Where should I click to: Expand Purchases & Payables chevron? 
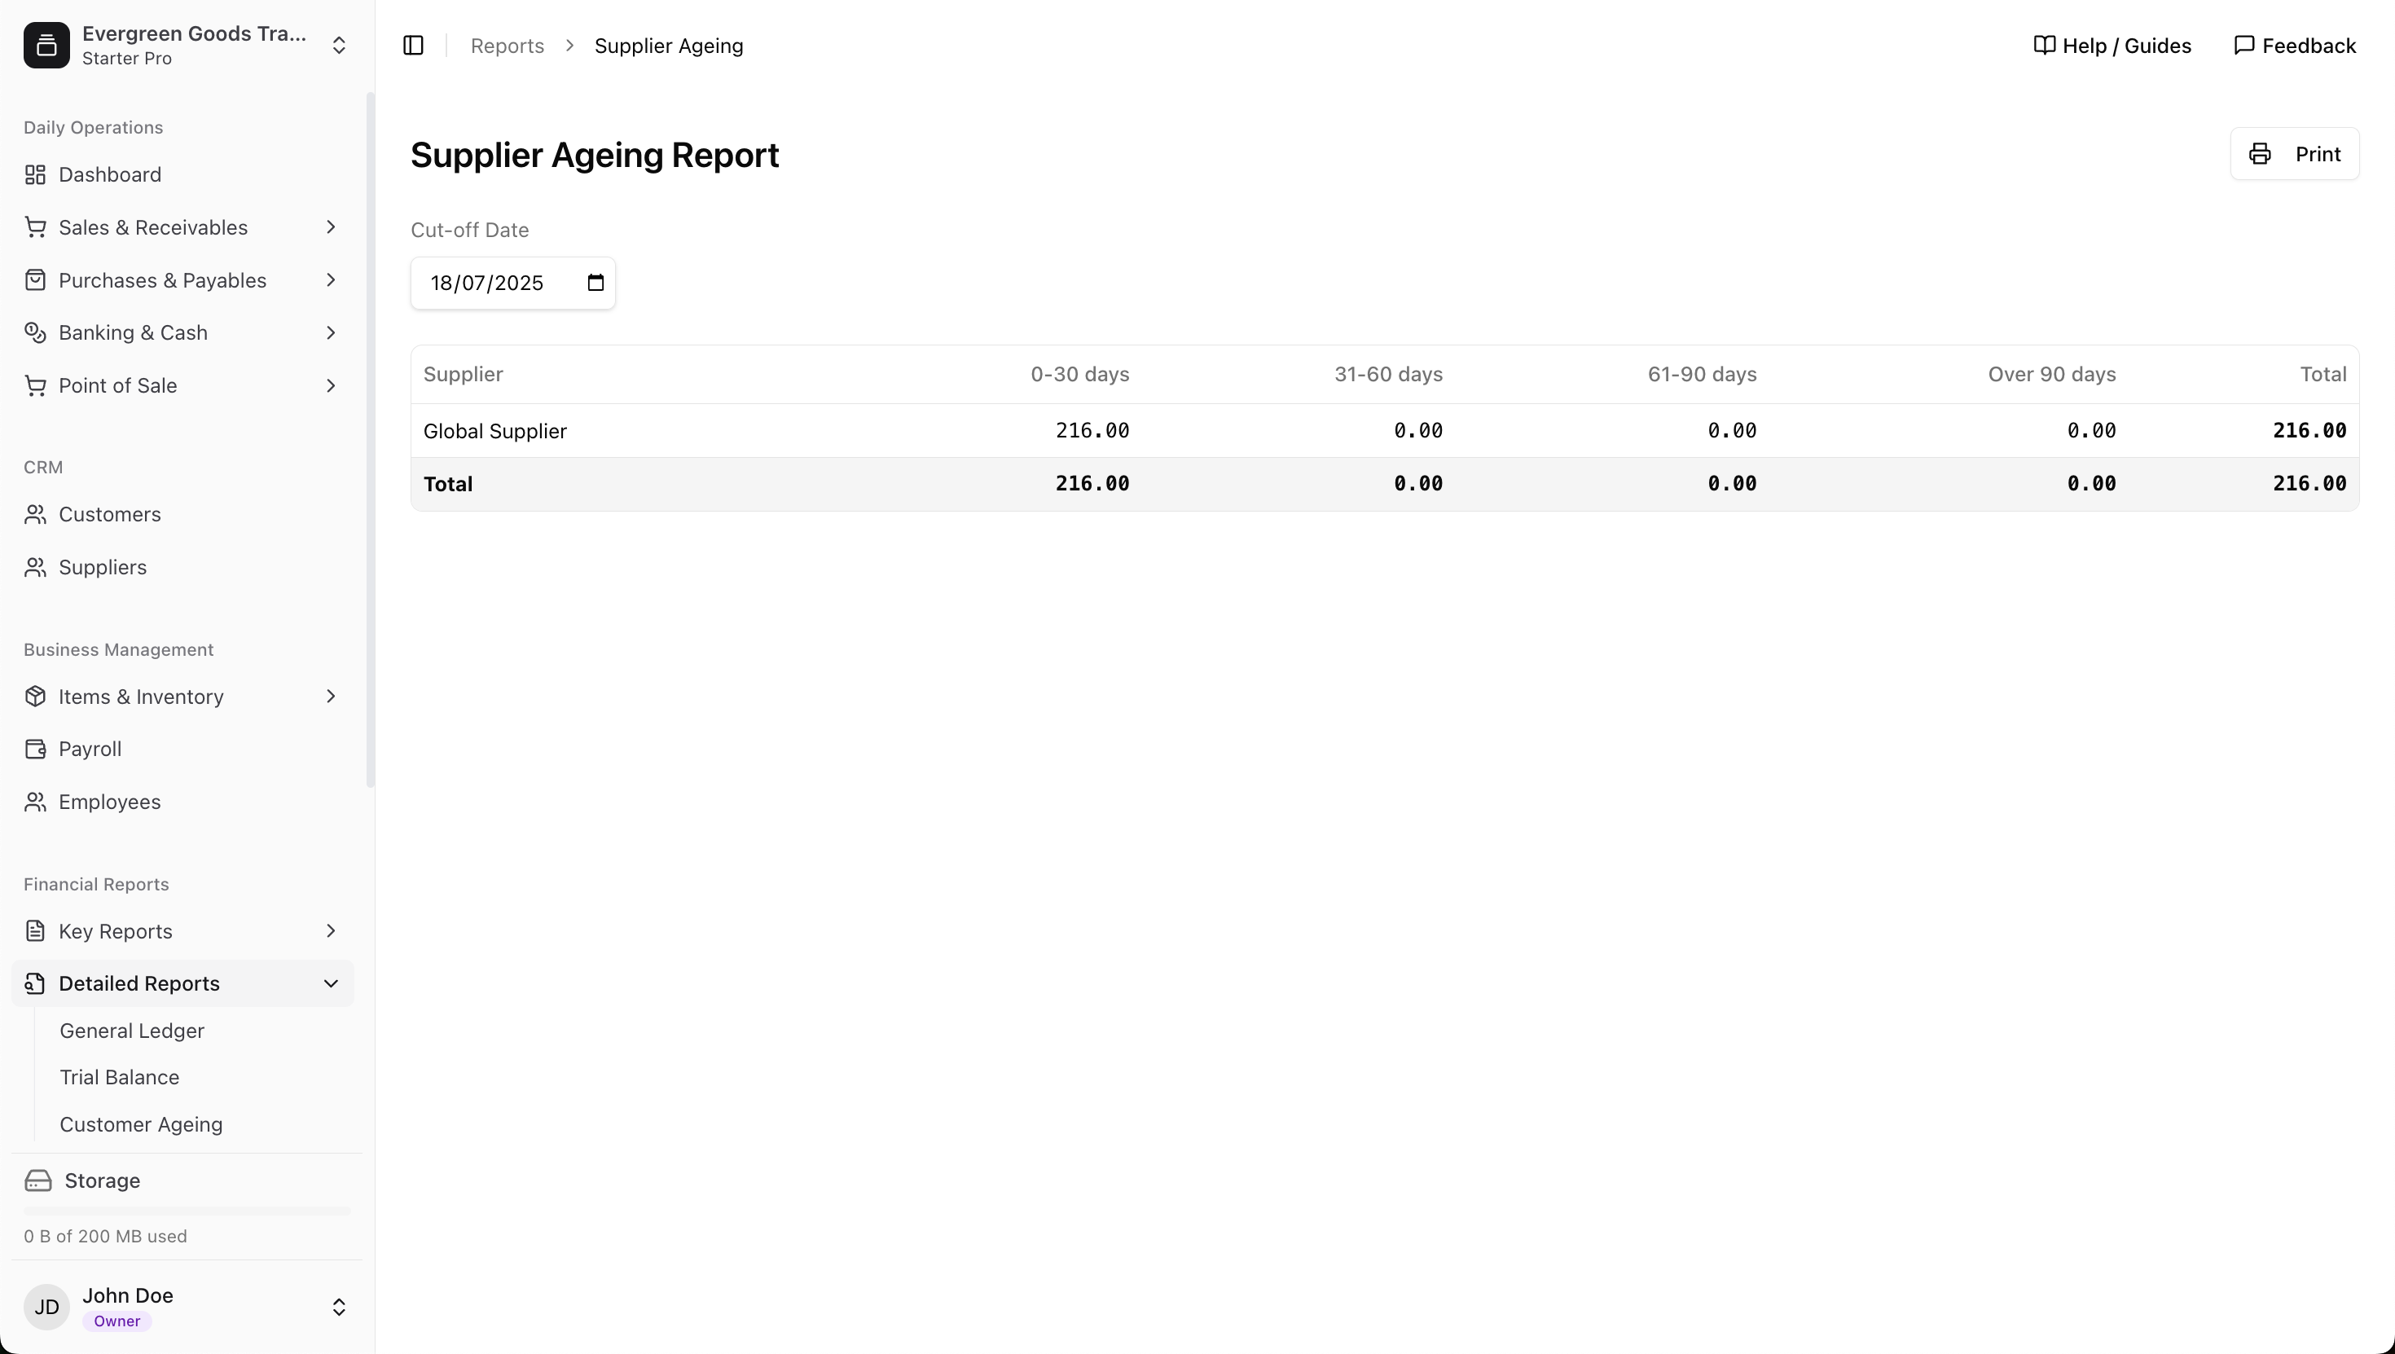coord(331,281)
